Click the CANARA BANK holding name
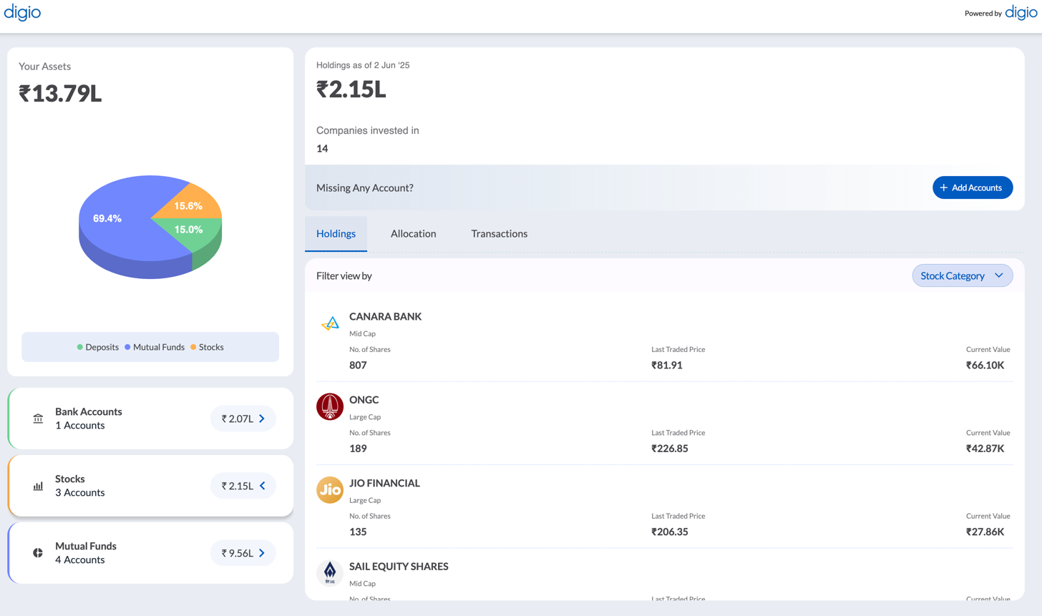The image size is (1042, 616). pos(385,316)
